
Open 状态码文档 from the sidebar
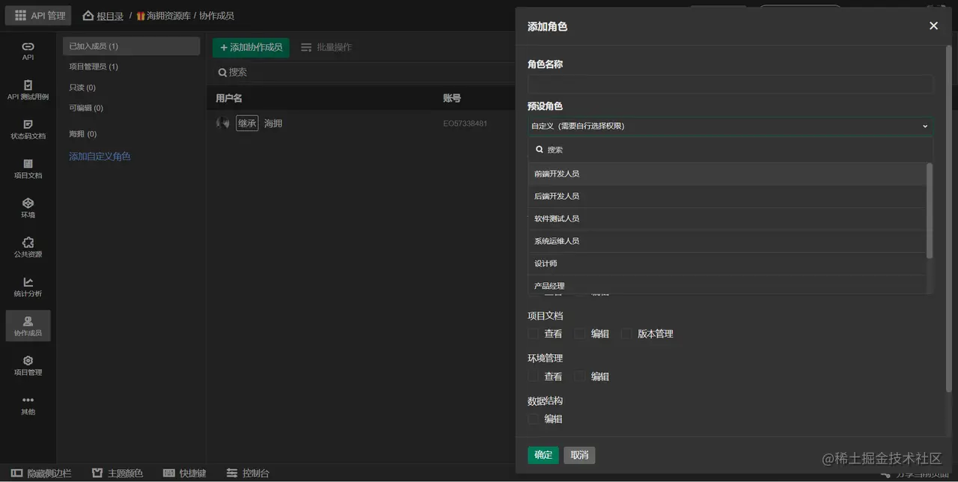tap(28, 131)
